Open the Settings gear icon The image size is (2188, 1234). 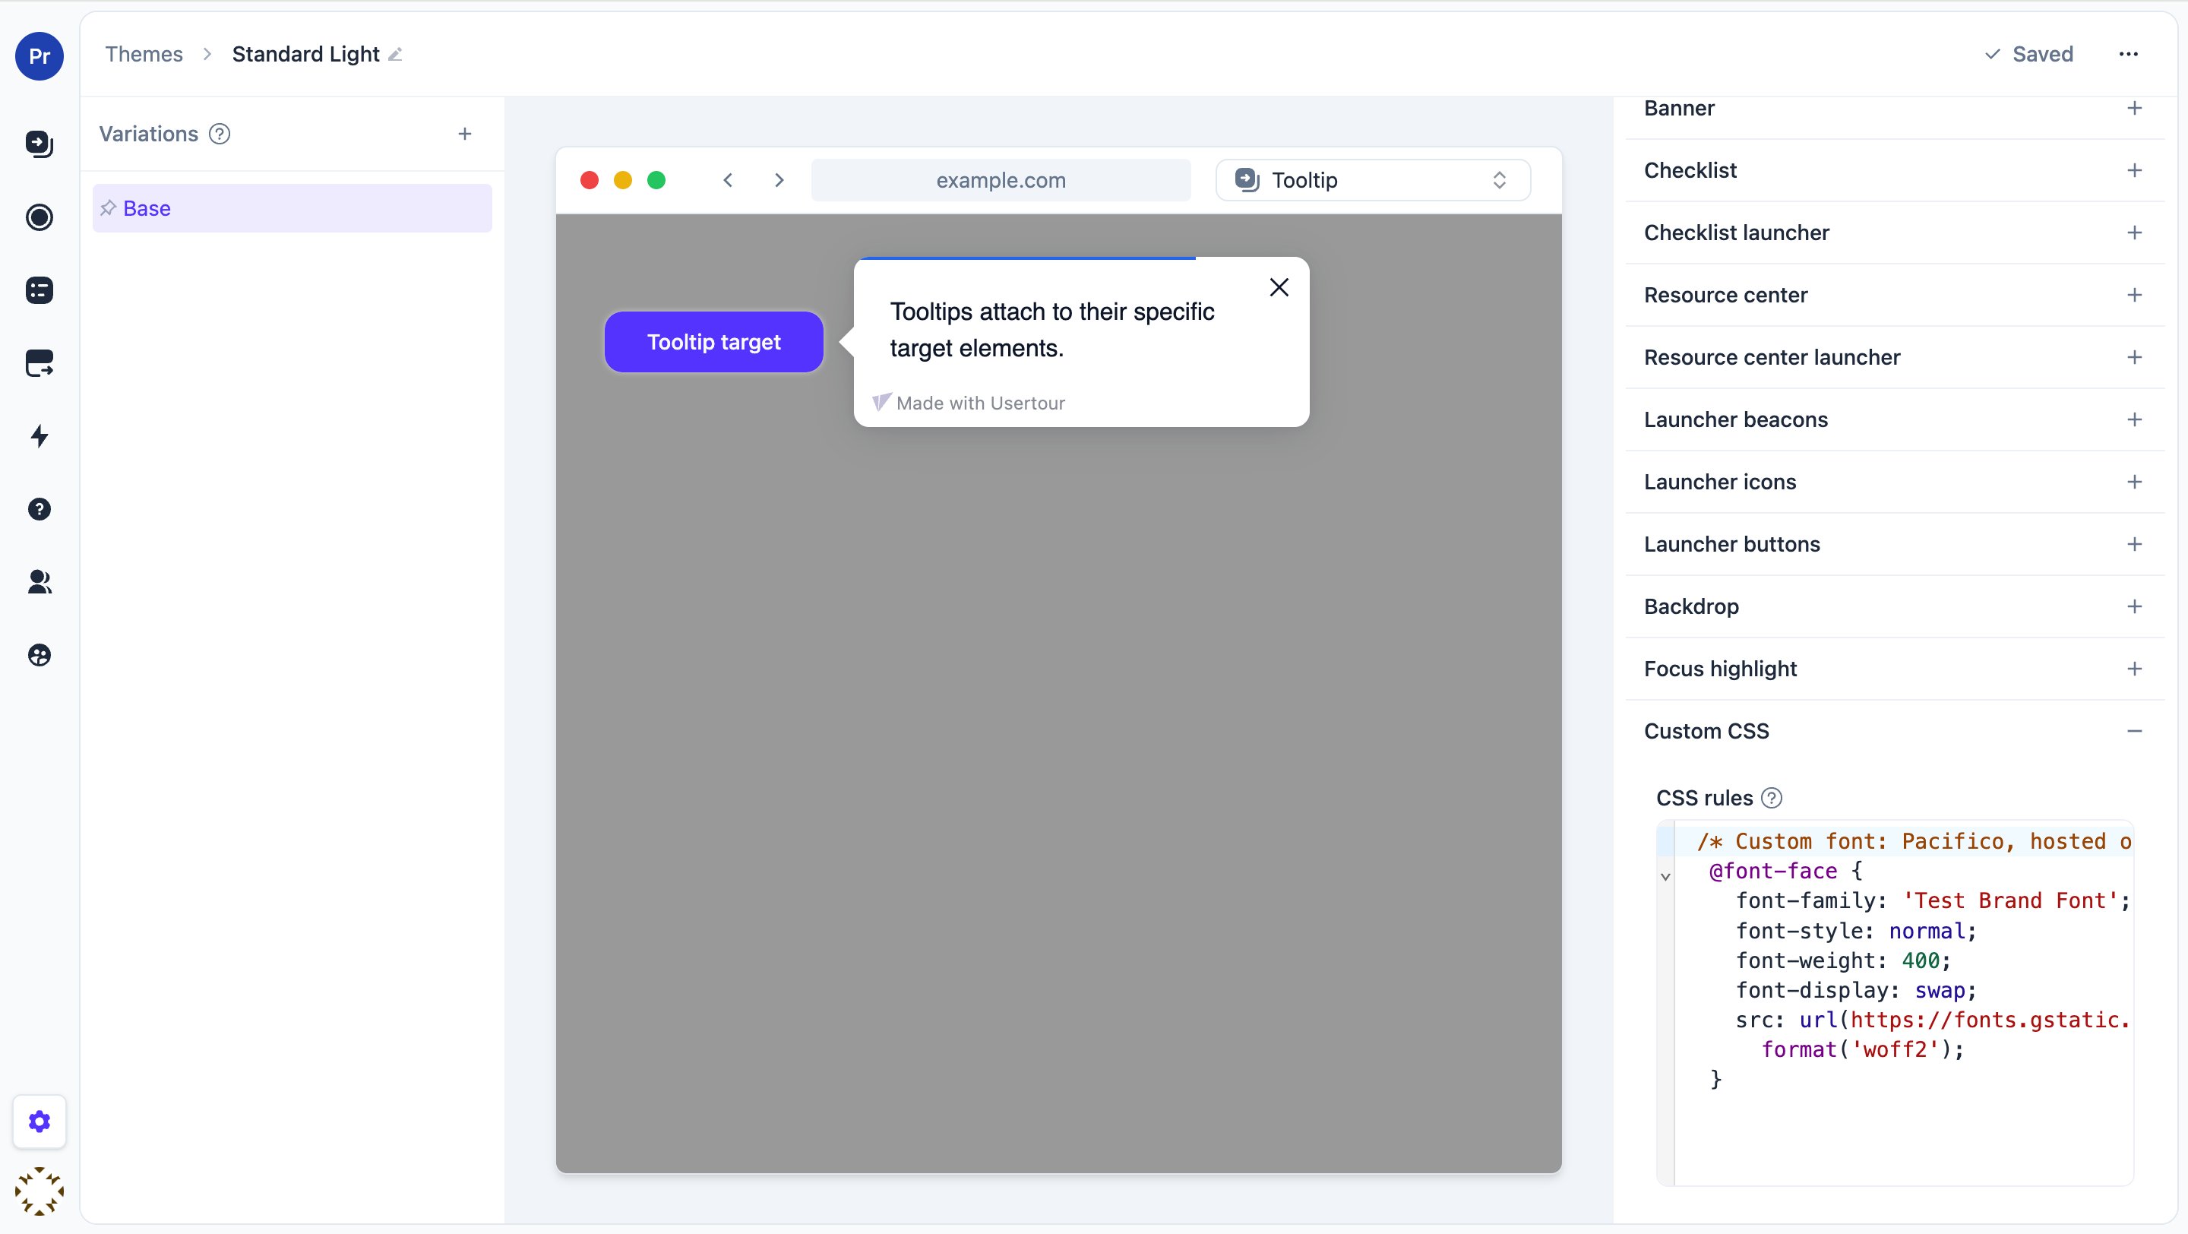click(39, 1122)
